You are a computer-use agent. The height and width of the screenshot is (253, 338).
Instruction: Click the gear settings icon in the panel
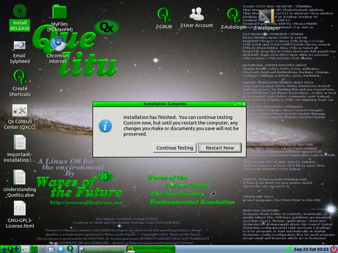(x=43, y=249)
